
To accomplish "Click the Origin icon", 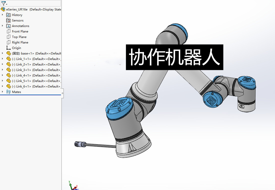I will 8,48.
